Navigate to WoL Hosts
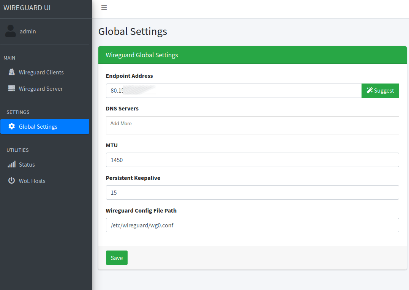 [x=32, y=181]
